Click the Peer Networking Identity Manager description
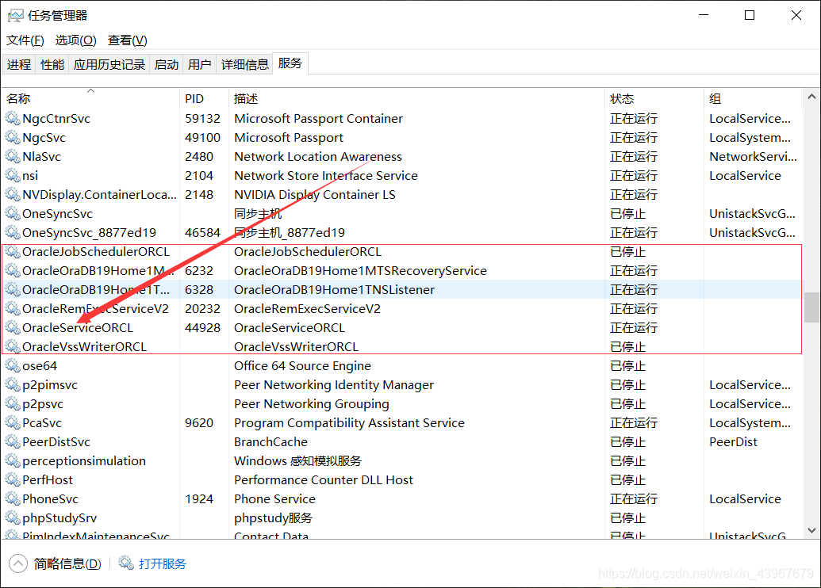 (x=334, y=384)
